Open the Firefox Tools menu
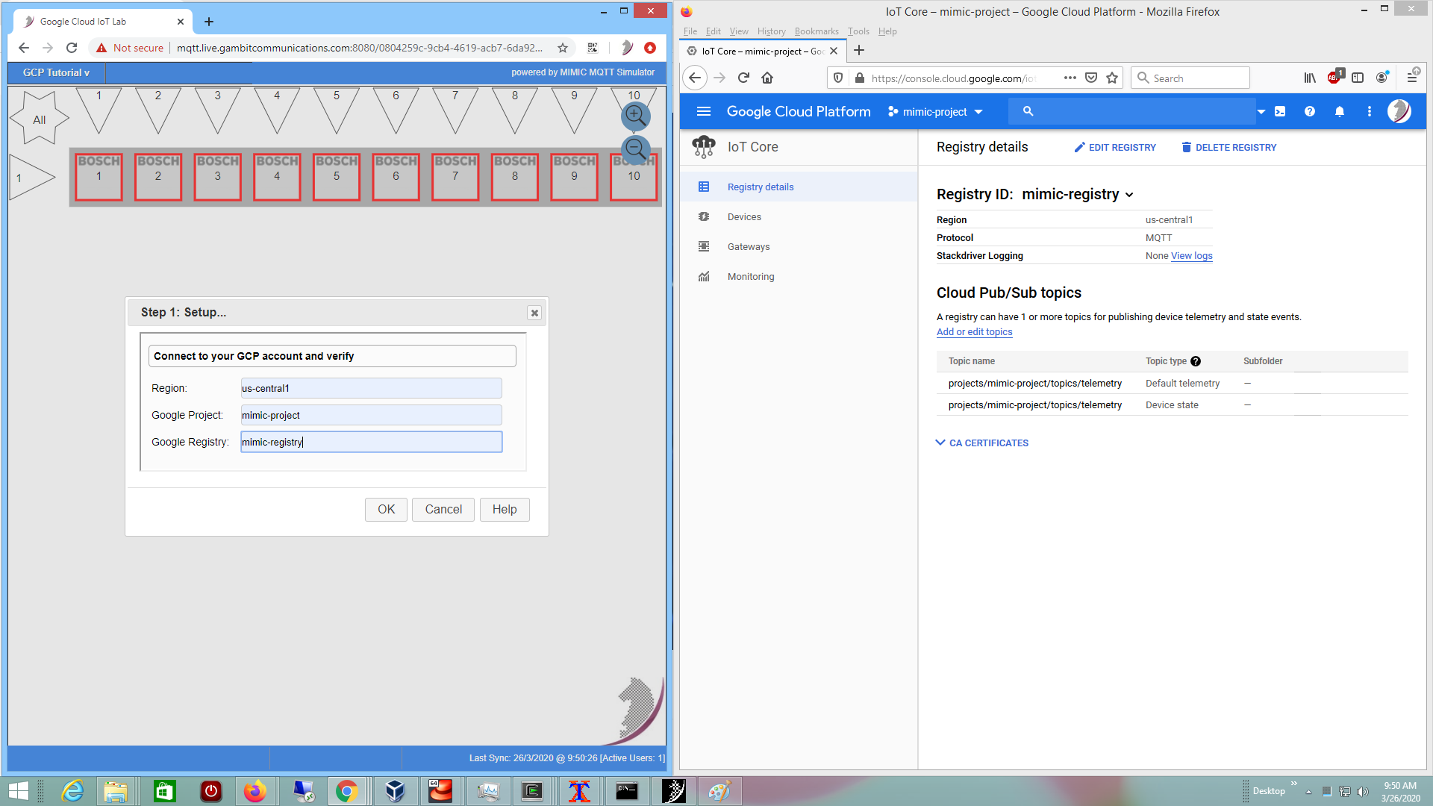 pyautogui.click(x=858, y=31)
